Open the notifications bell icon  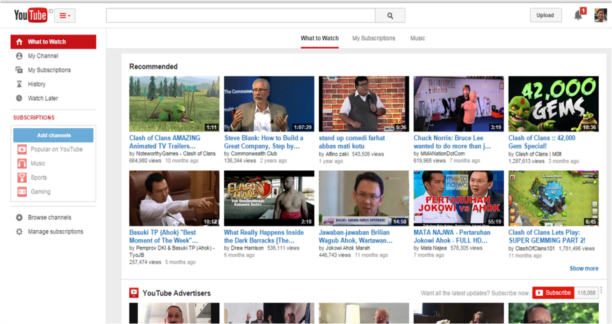point(578,15)
